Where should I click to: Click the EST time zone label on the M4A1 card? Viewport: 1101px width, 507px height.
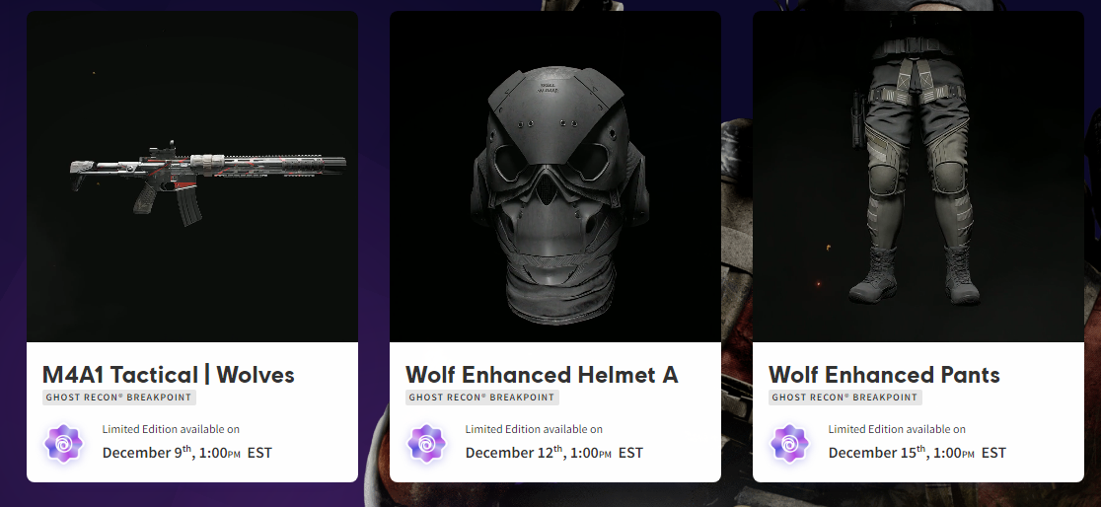[259, 454]
